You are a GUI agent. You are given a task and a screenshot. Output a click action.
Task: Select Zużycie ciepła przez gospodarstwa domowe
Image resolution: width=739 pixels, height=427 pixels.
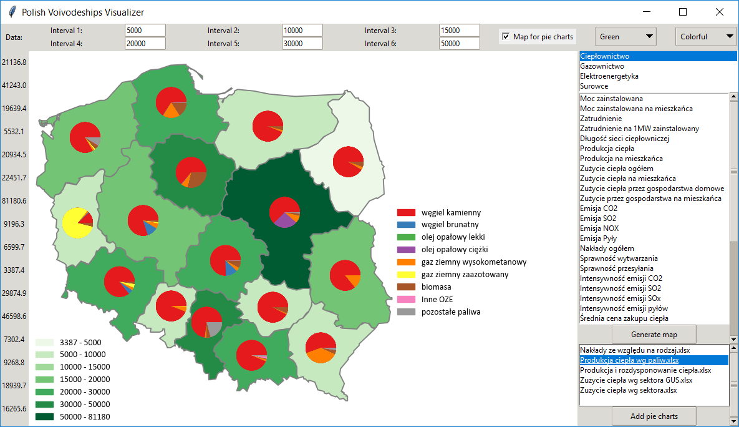pyautogui.click(x=654, y=189)
